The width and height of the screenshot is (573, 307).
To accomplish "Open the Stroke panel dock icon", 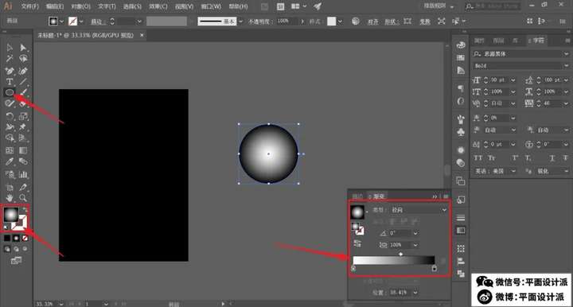I will [x=461, y=218].
